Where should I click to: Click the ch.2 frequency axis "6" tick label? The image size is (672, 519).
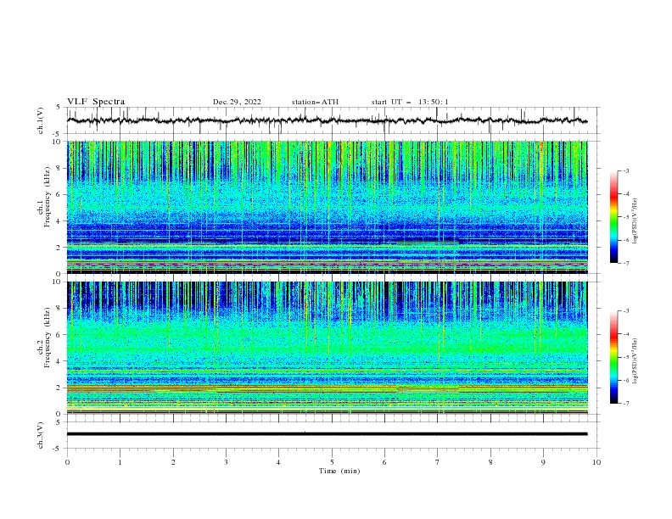pyautogui.click(x=59, y=335)
